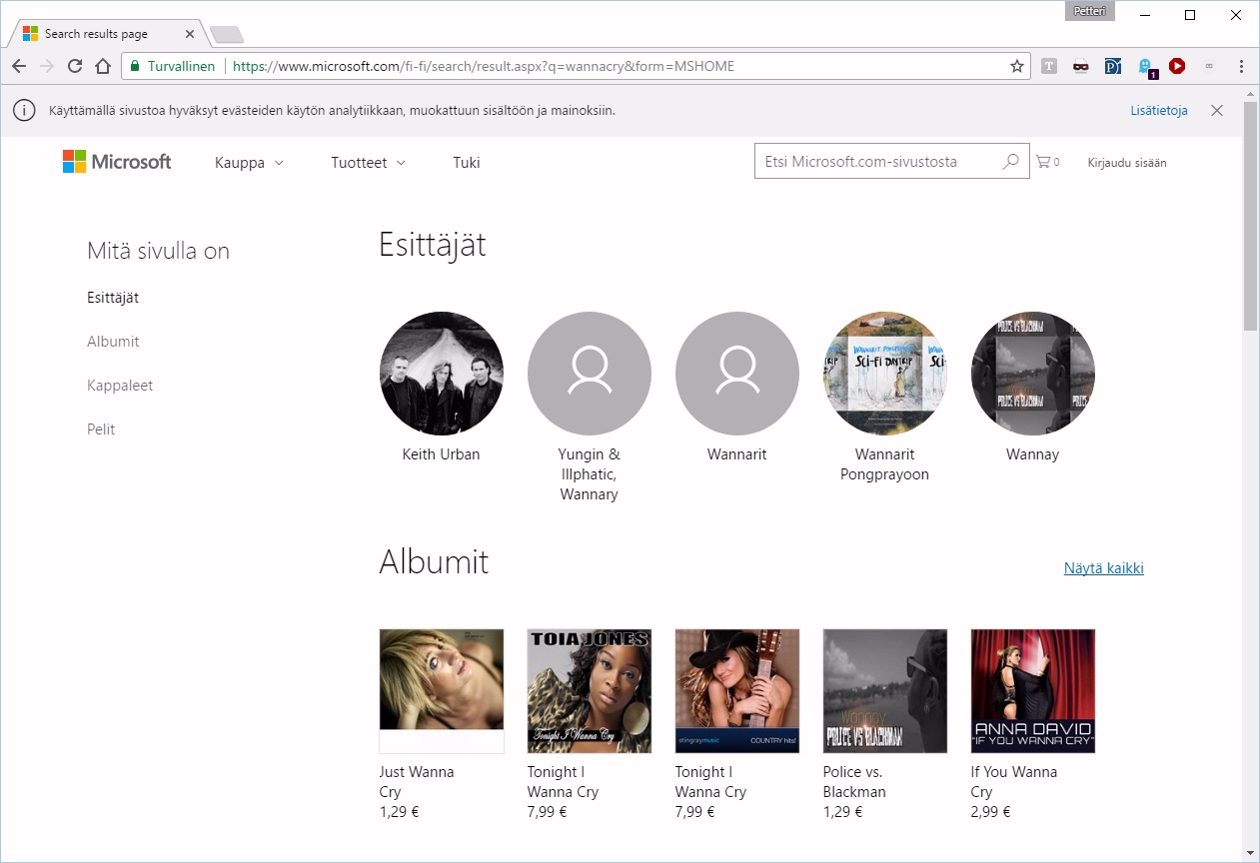Image resolution: width=1260 pixels, height=863 pixels.
Task: Open Toia Jones Tonight I Wanna Cry cover
Action: [590, 691]
